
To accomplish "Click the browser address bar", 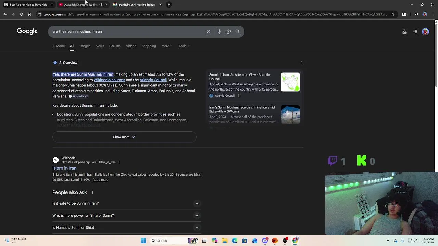I will click(x=216, y=14).
